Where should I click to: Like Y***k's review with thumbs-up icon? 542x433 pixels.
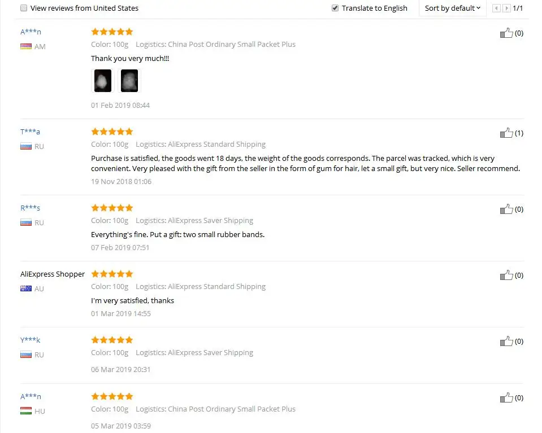click(x=506, y=341)
